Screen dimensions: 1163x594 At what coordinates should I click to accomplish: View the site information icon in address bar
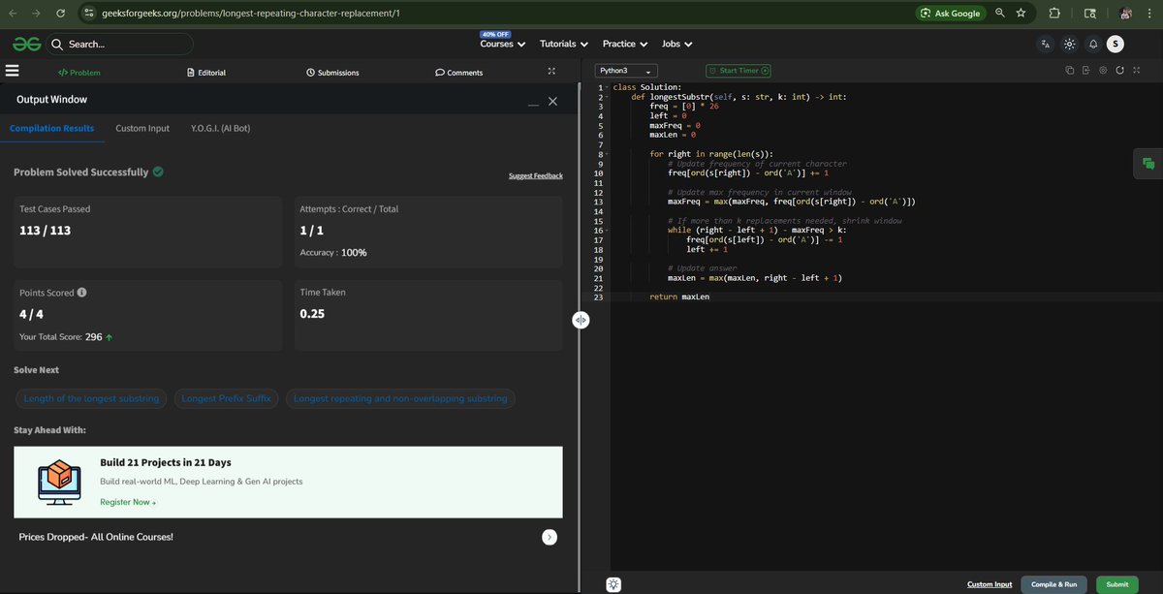88,14
